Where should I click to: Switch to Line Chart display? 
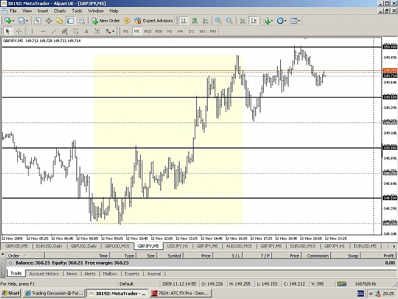click(205, 20)
